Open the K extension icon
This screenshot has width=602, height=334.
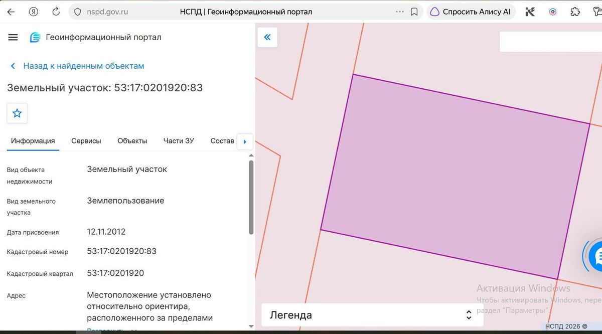tap(530, 12)
